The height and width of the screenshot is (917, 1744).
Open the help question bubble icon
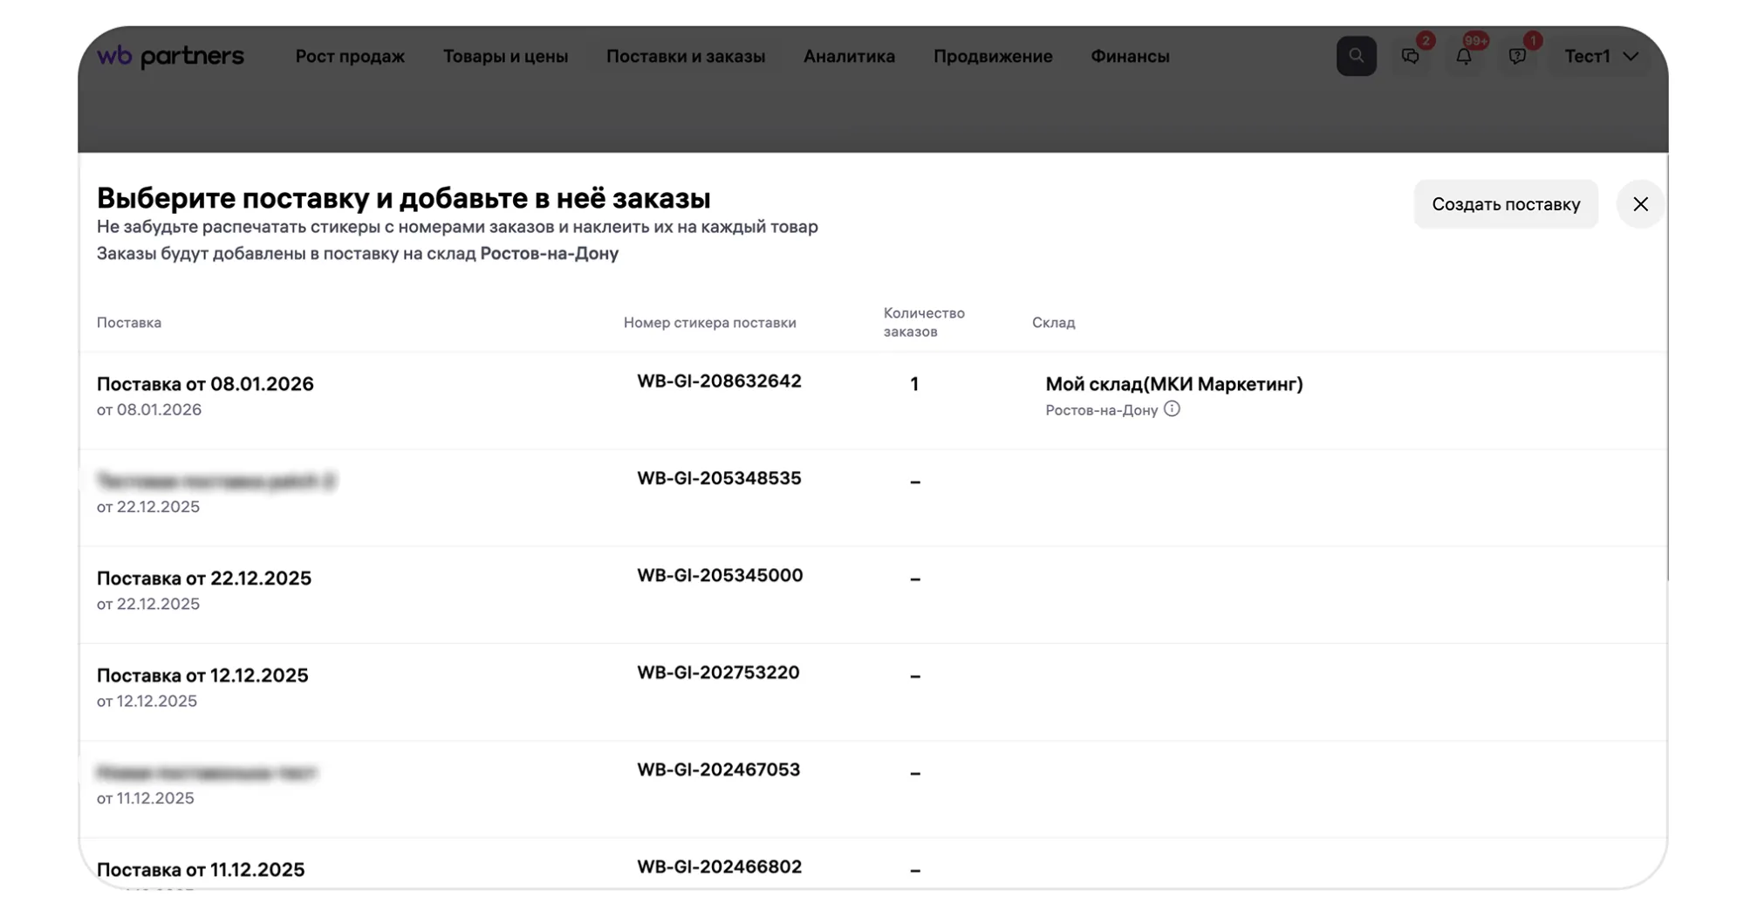pos(1517,57)
